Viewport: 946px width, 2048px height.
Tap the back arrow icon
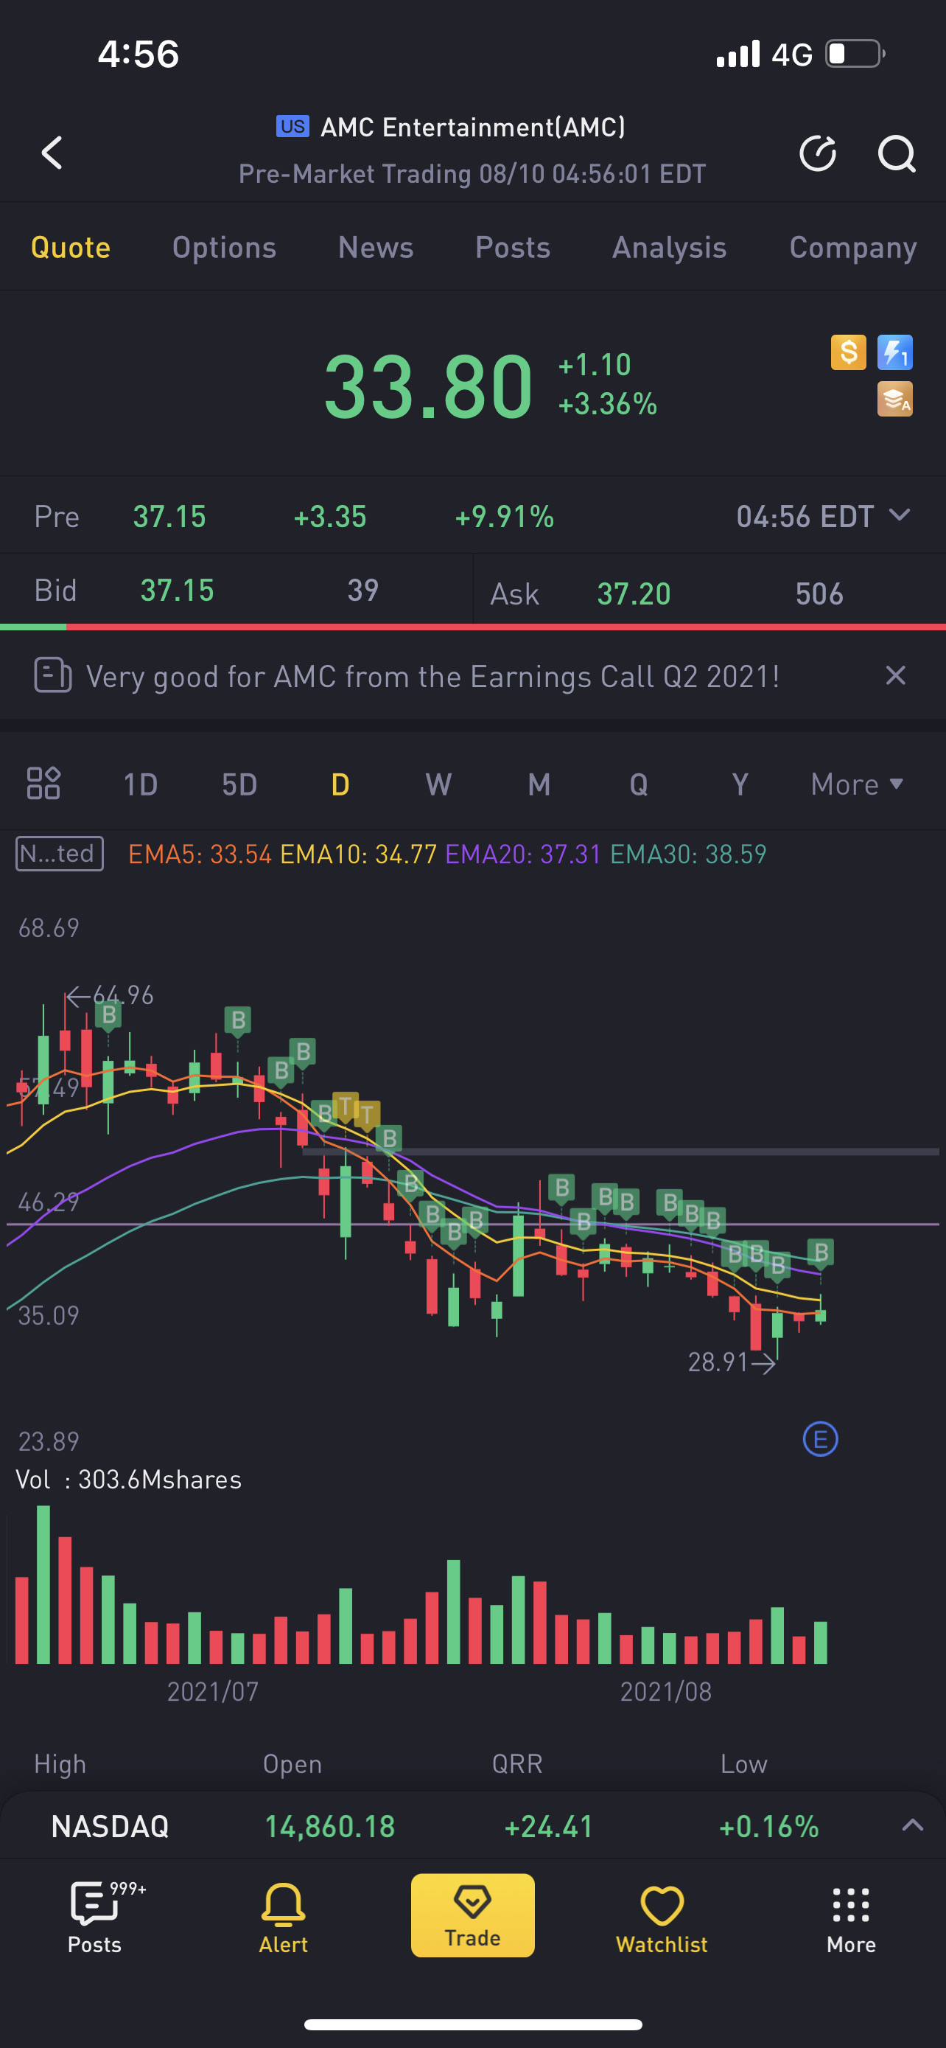(x=52, y=153)
